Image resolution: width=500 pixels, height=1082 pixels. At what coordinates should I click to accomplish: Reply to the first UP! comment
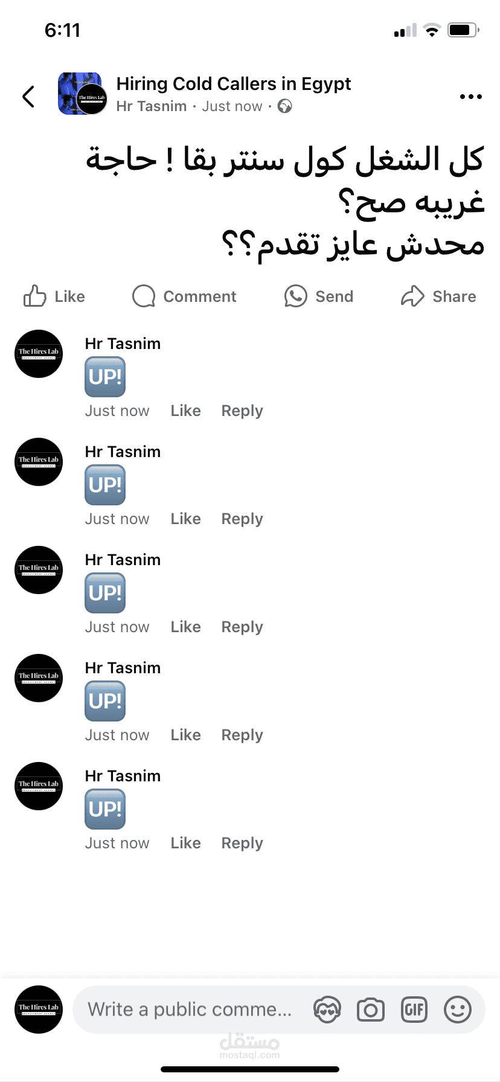coord(242,411)
